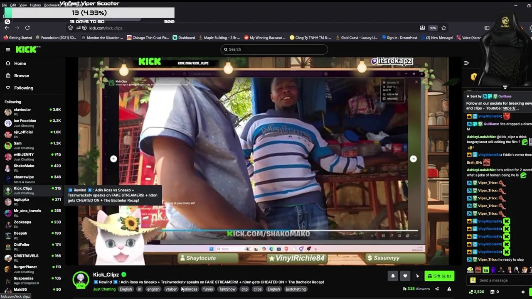Open the Kick hamburger sidebar menu

pyautogui.click(x=8, y=49)
